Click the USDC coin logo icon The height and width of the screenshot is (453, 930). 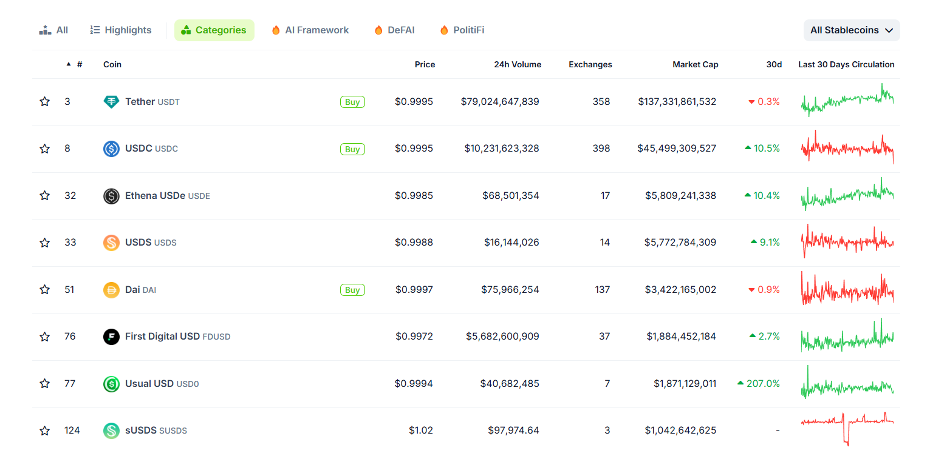[111, 149]
